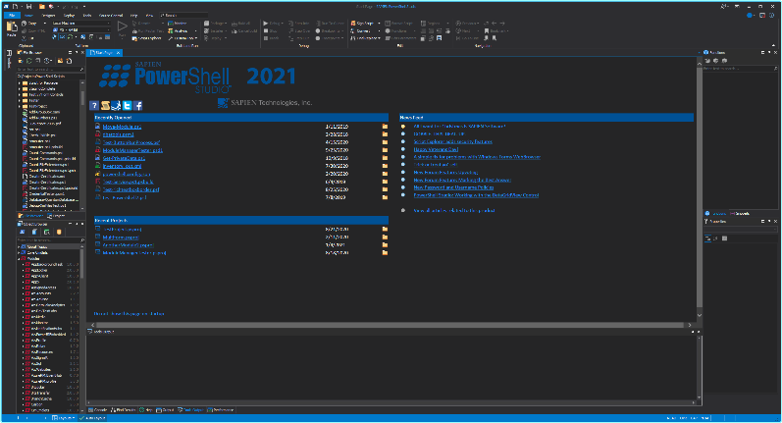Click the Functions panel search field
The width and height of the screenshot is (782, 423).
(x=740, y=69)
